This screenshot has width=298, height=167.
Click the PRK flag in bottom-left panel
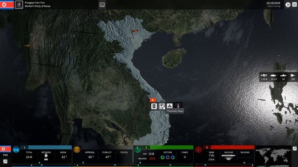[x=6, y=149]
